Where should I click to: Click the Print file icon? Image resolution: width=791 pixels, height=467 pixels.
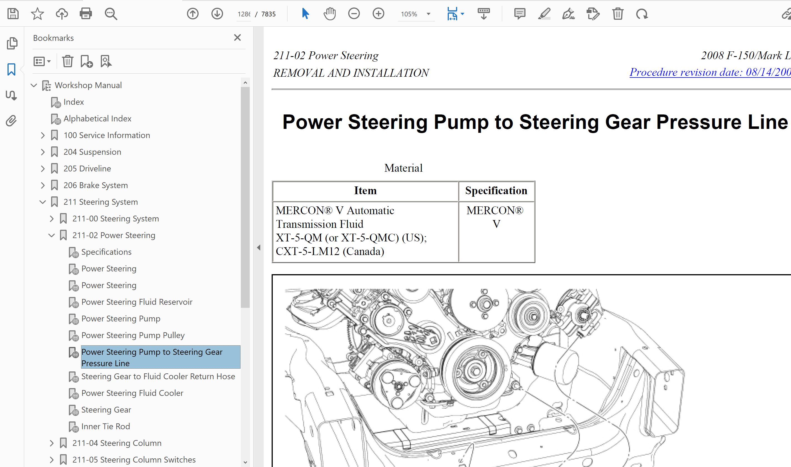(86, 14)
